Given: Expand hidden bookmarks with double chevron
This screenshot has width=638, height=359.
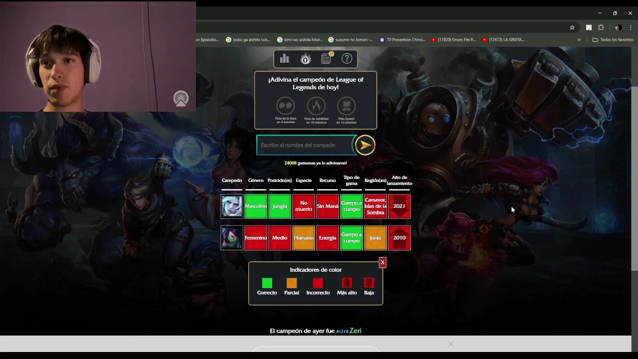Looking at the screenshot, I should click(x=579, y=40).
